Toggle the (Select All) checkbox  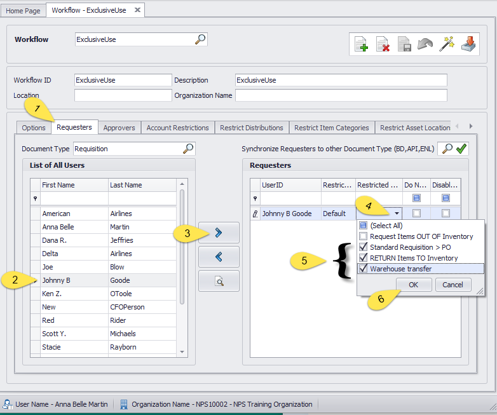(x=362, y=226)
